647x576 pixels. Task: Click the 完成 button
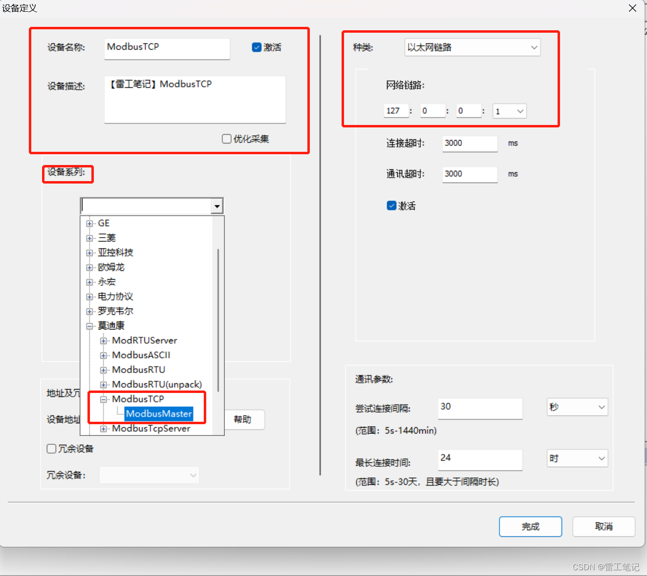530,526
